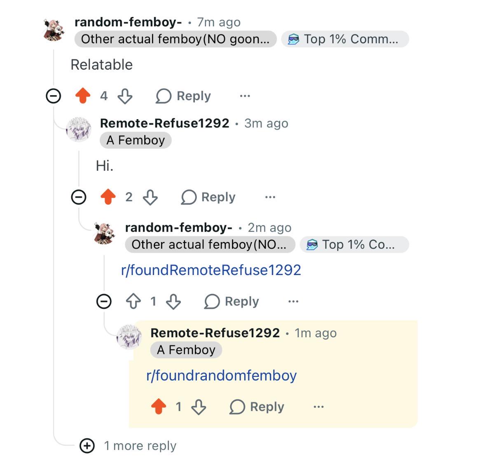Open the r/foundRemoteRefuse1292 subreddit link
This screenshot has height=461, width=482.
pos(211,270)
